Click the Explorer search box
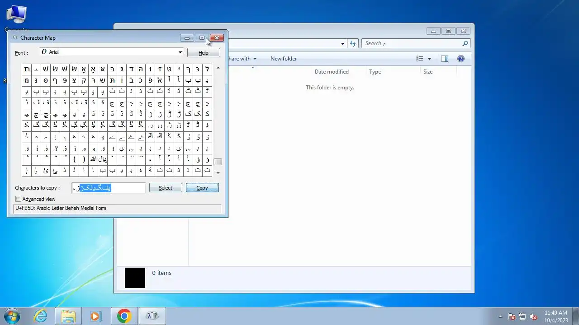The height and width of the screenshot is (325, 579). [x=416, y=43]
